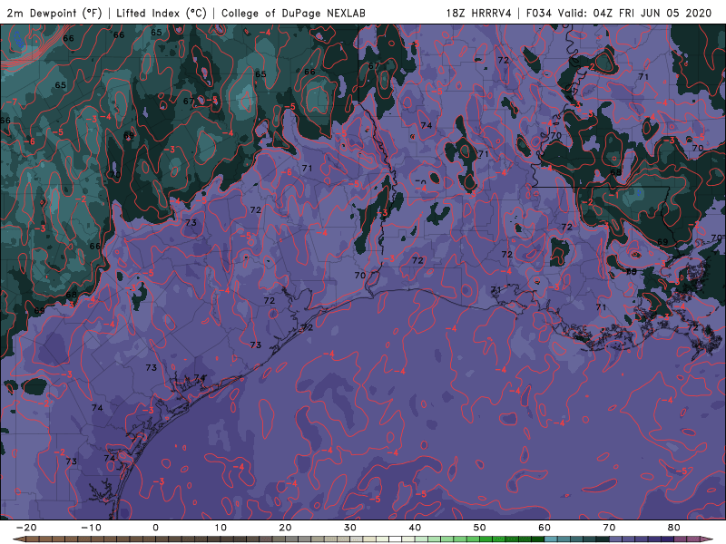Click the 30 label on the color scale
This screenshot has height=544, width=726.
coord(350,528)
